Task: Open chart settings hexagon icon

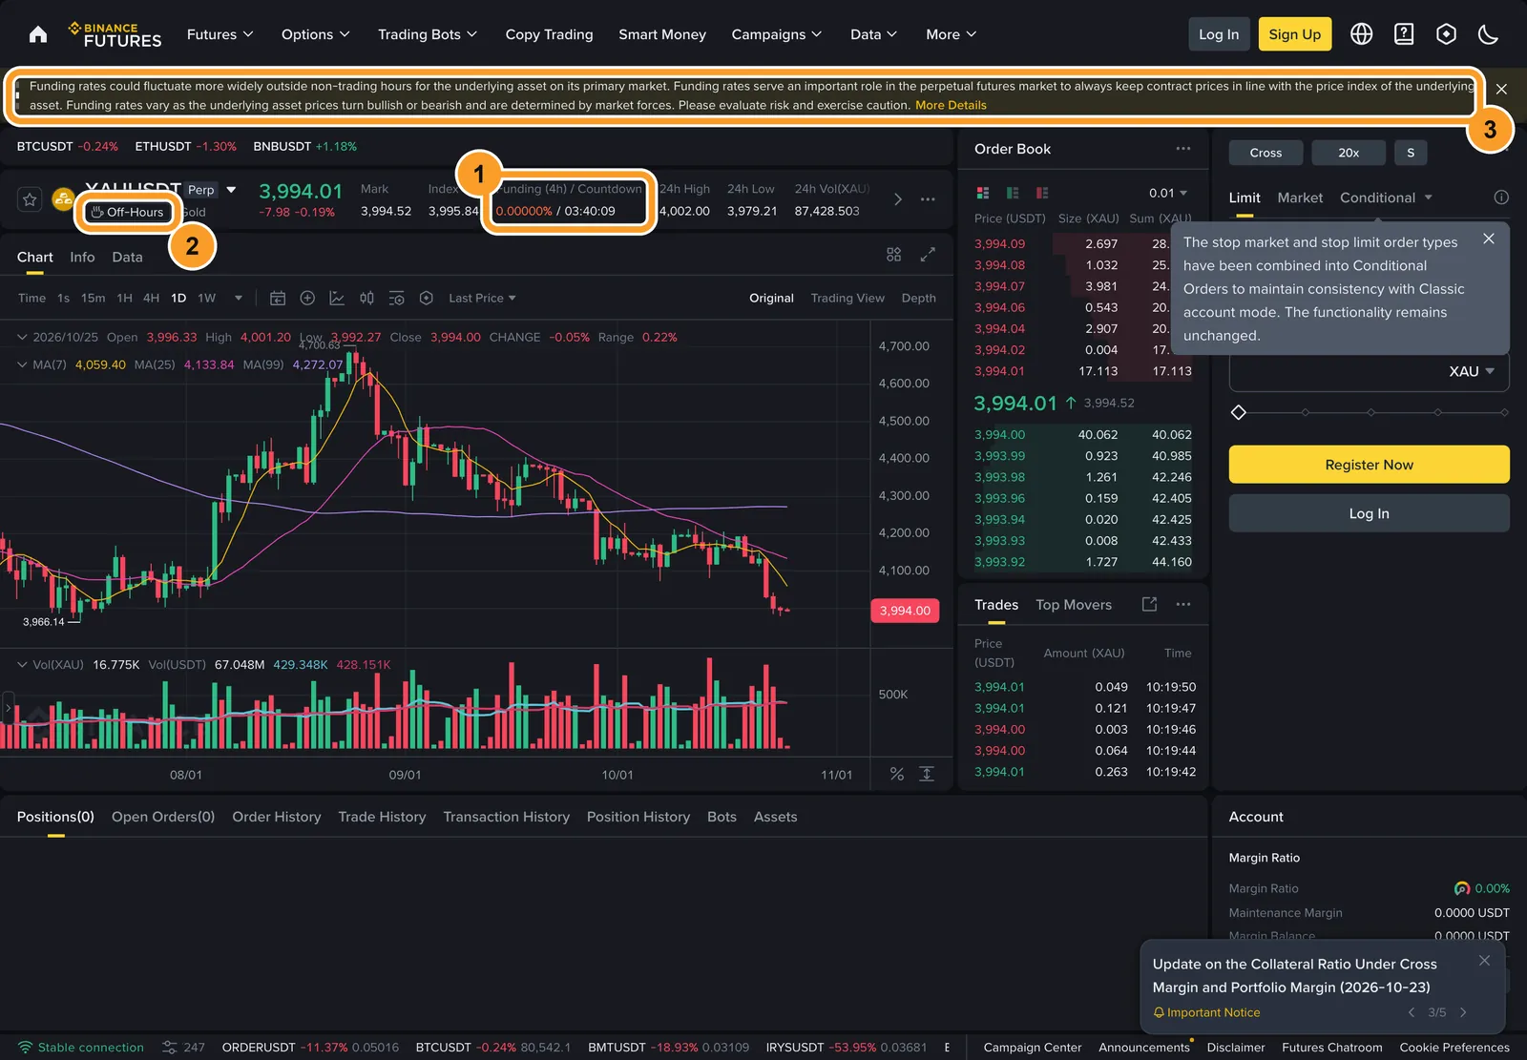Action: 427,298
